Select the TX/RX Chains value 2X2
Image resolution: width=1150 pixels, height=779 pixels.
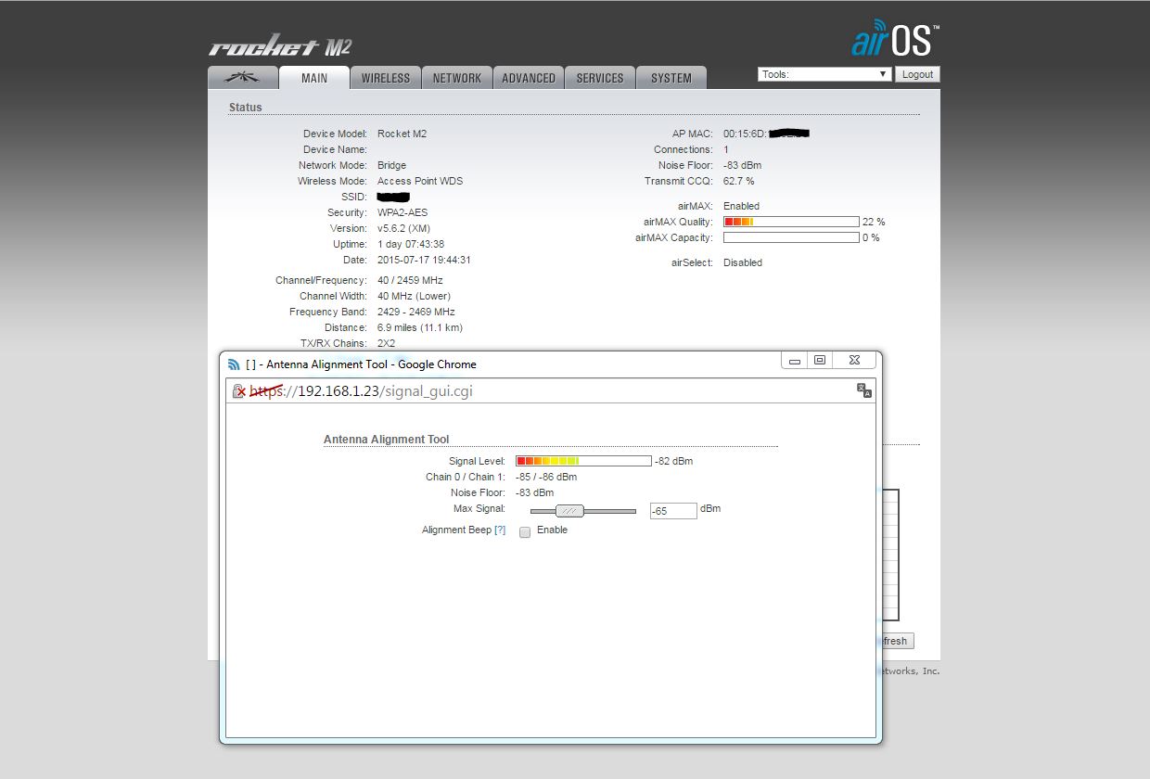pos(388,343)
